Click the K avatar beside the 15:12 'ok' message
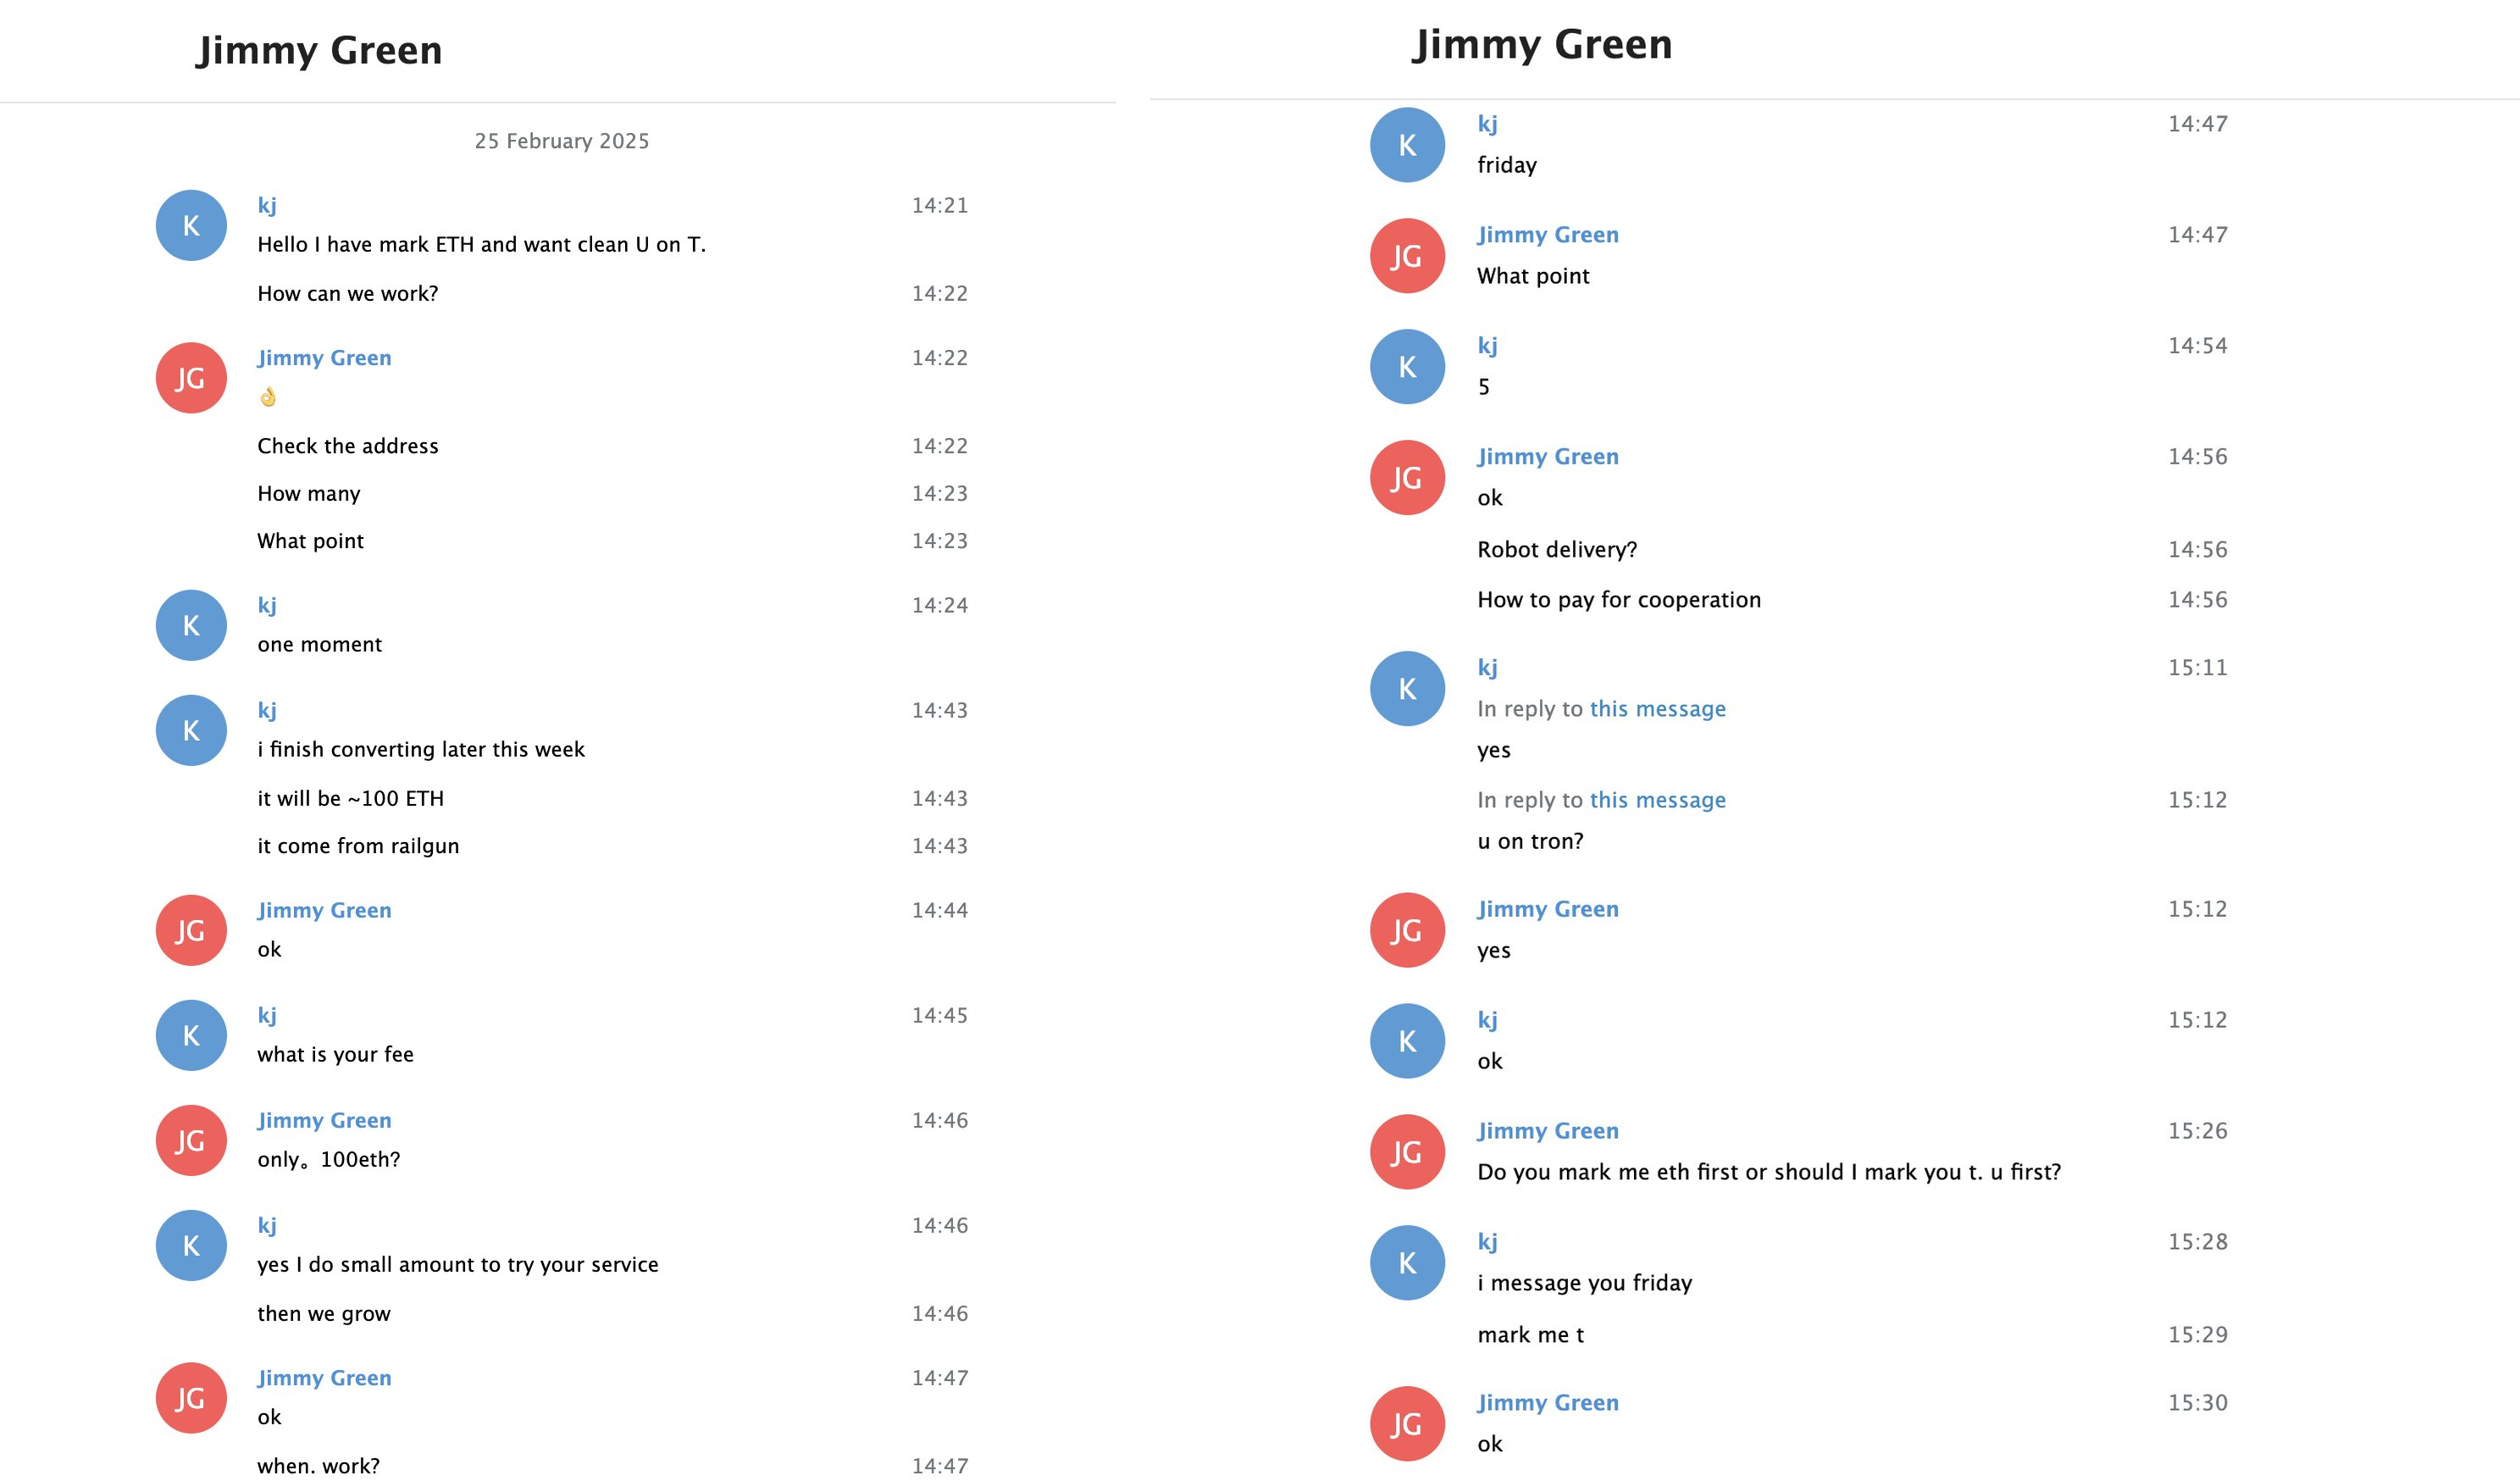Viewport: 2520px width, 1481px height. (1407, 1041)
